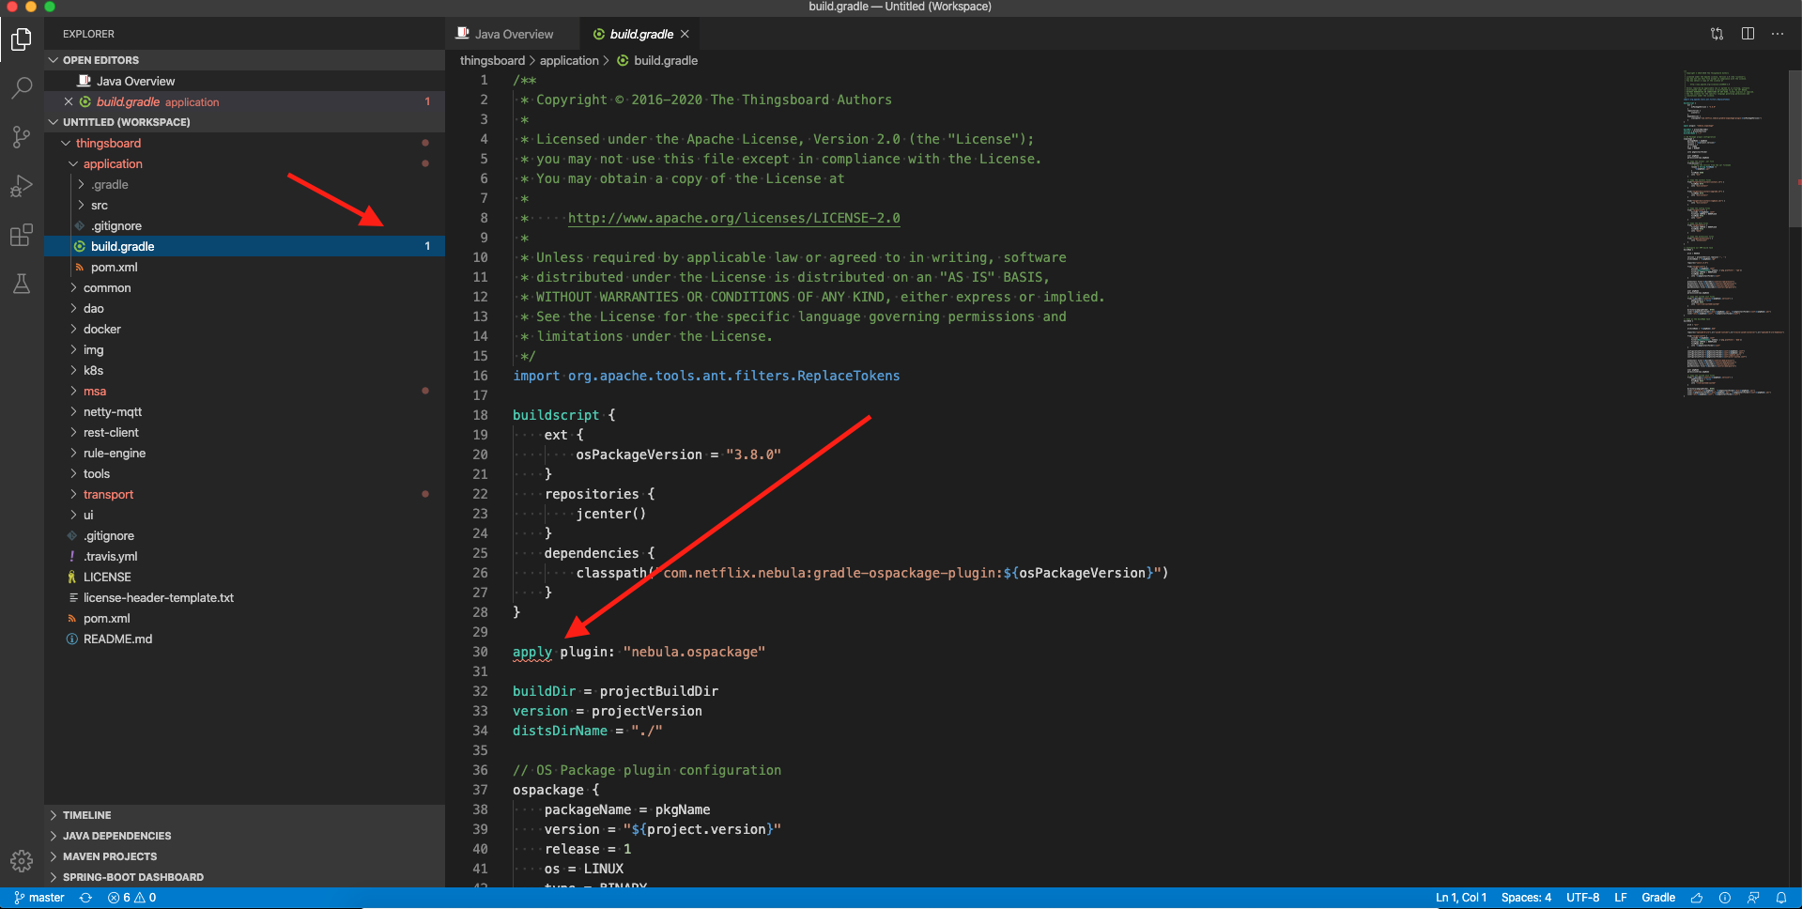The height and width of the screenshot is (909, 1802).
Task: Open the editor more actions menu
Action: click(1778, 33)
